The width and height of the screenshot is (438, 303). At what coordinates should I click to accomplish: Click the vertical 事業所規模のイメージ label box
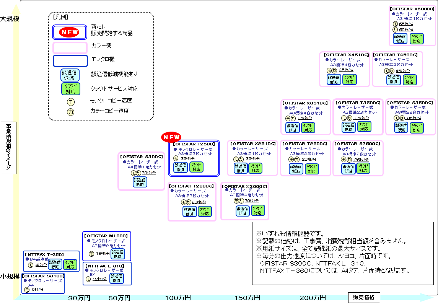coord(8,148)
